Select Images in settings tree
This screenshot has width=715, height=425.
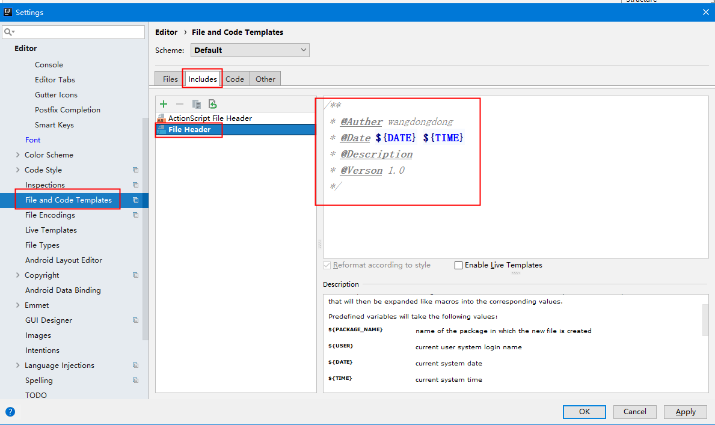click(38, 335)
